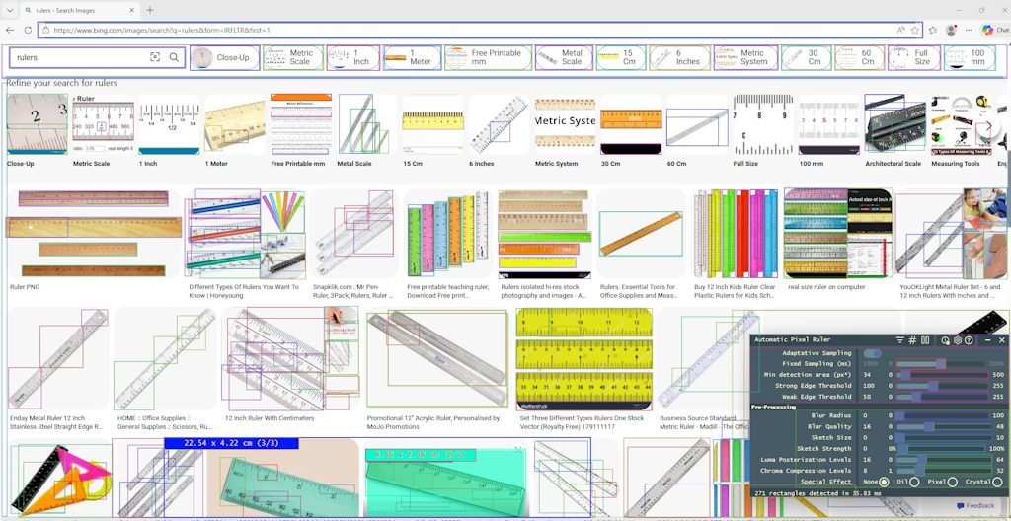
Task: Select the Metal Scale suggestion chip
Action: point(564,57)
